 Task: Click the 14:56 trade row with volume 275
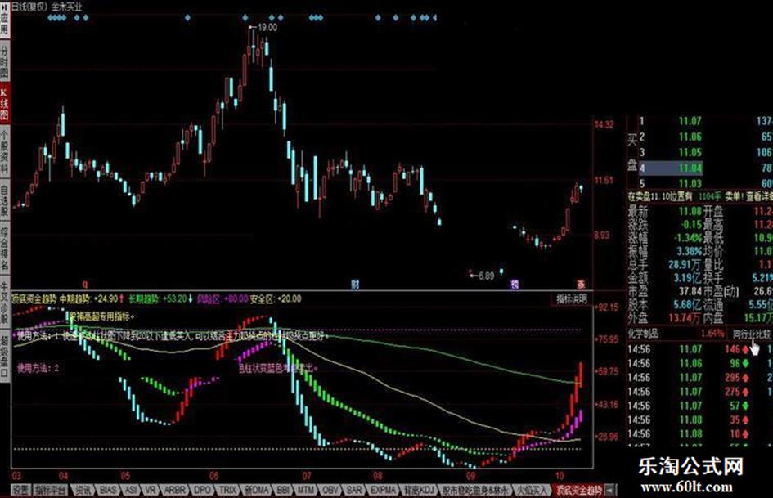click(x=699, y=392)
